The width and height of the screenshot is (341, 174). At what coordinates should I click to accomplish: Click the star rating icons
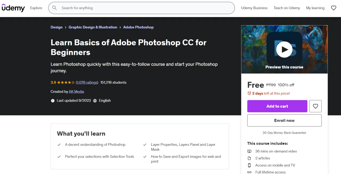66,82
